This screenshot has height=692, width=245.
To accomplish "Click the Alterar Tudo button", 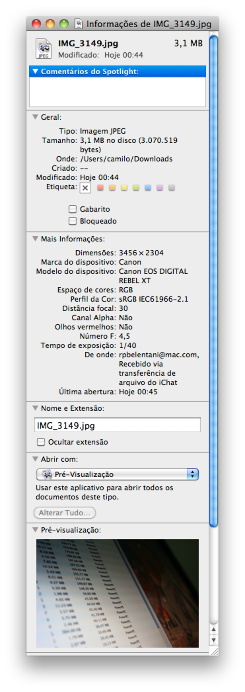I will coord(64,513).
